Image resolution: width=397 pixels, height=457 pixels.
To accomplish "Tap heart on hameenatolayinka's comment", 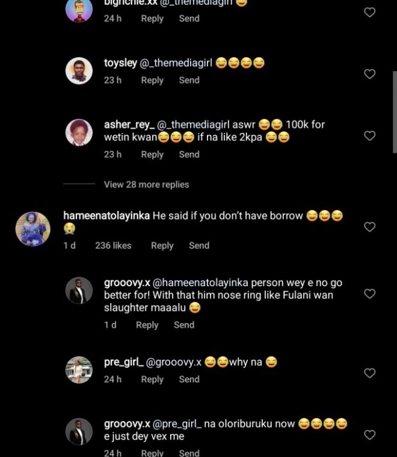I will coord(370,227).
